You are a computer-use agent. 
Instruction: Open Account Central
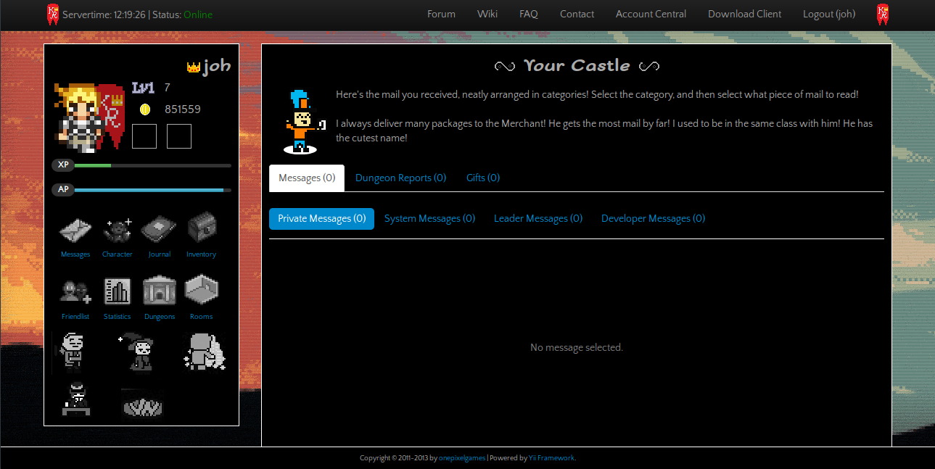pos(651,14)
